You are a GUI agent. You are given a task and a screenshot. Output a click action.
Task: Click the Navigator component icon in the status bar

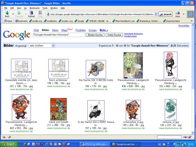pos(4,137)
